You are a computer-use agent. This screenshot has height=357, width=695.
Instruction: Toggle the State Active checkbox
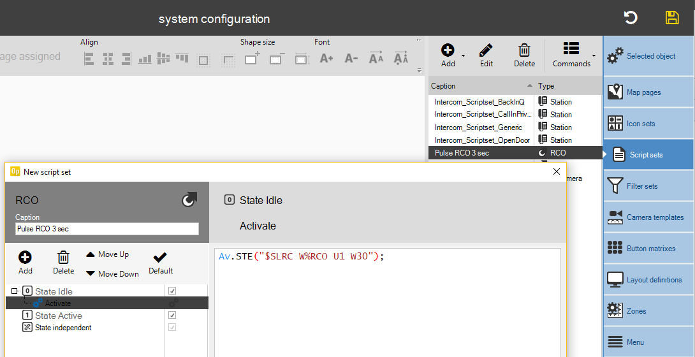click(172, 316)
